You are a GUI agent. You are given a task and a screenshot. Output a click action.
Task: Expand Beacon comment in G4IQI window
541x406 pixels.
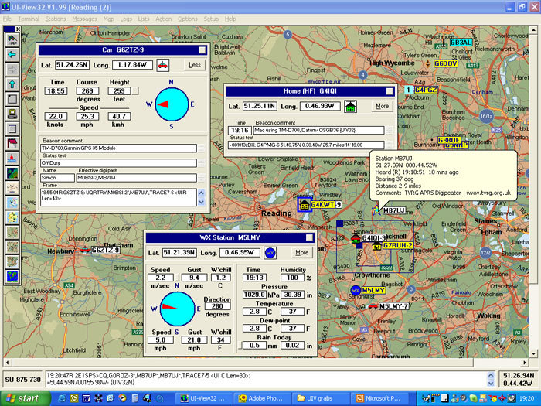coord(390,130)
